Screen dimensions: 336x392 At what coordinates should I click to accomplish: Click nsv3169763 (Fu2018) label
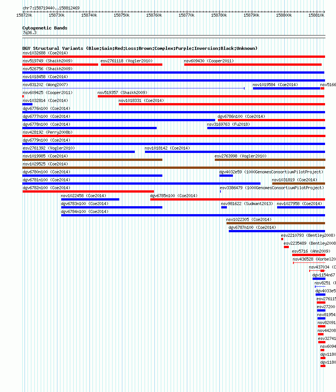click(228, 125)
